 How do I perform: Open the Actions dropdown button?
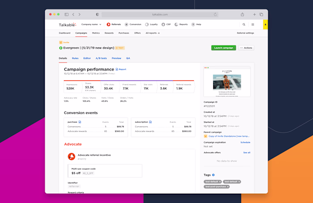click(246, 48)
